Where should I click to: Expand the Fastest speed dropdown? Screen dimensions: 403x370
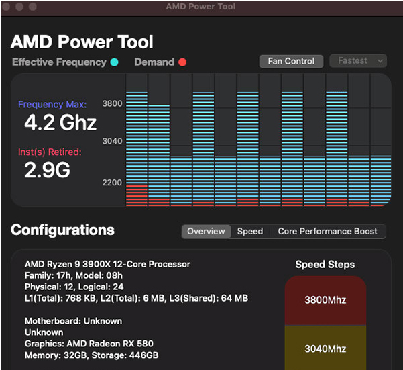pos(358,61)
